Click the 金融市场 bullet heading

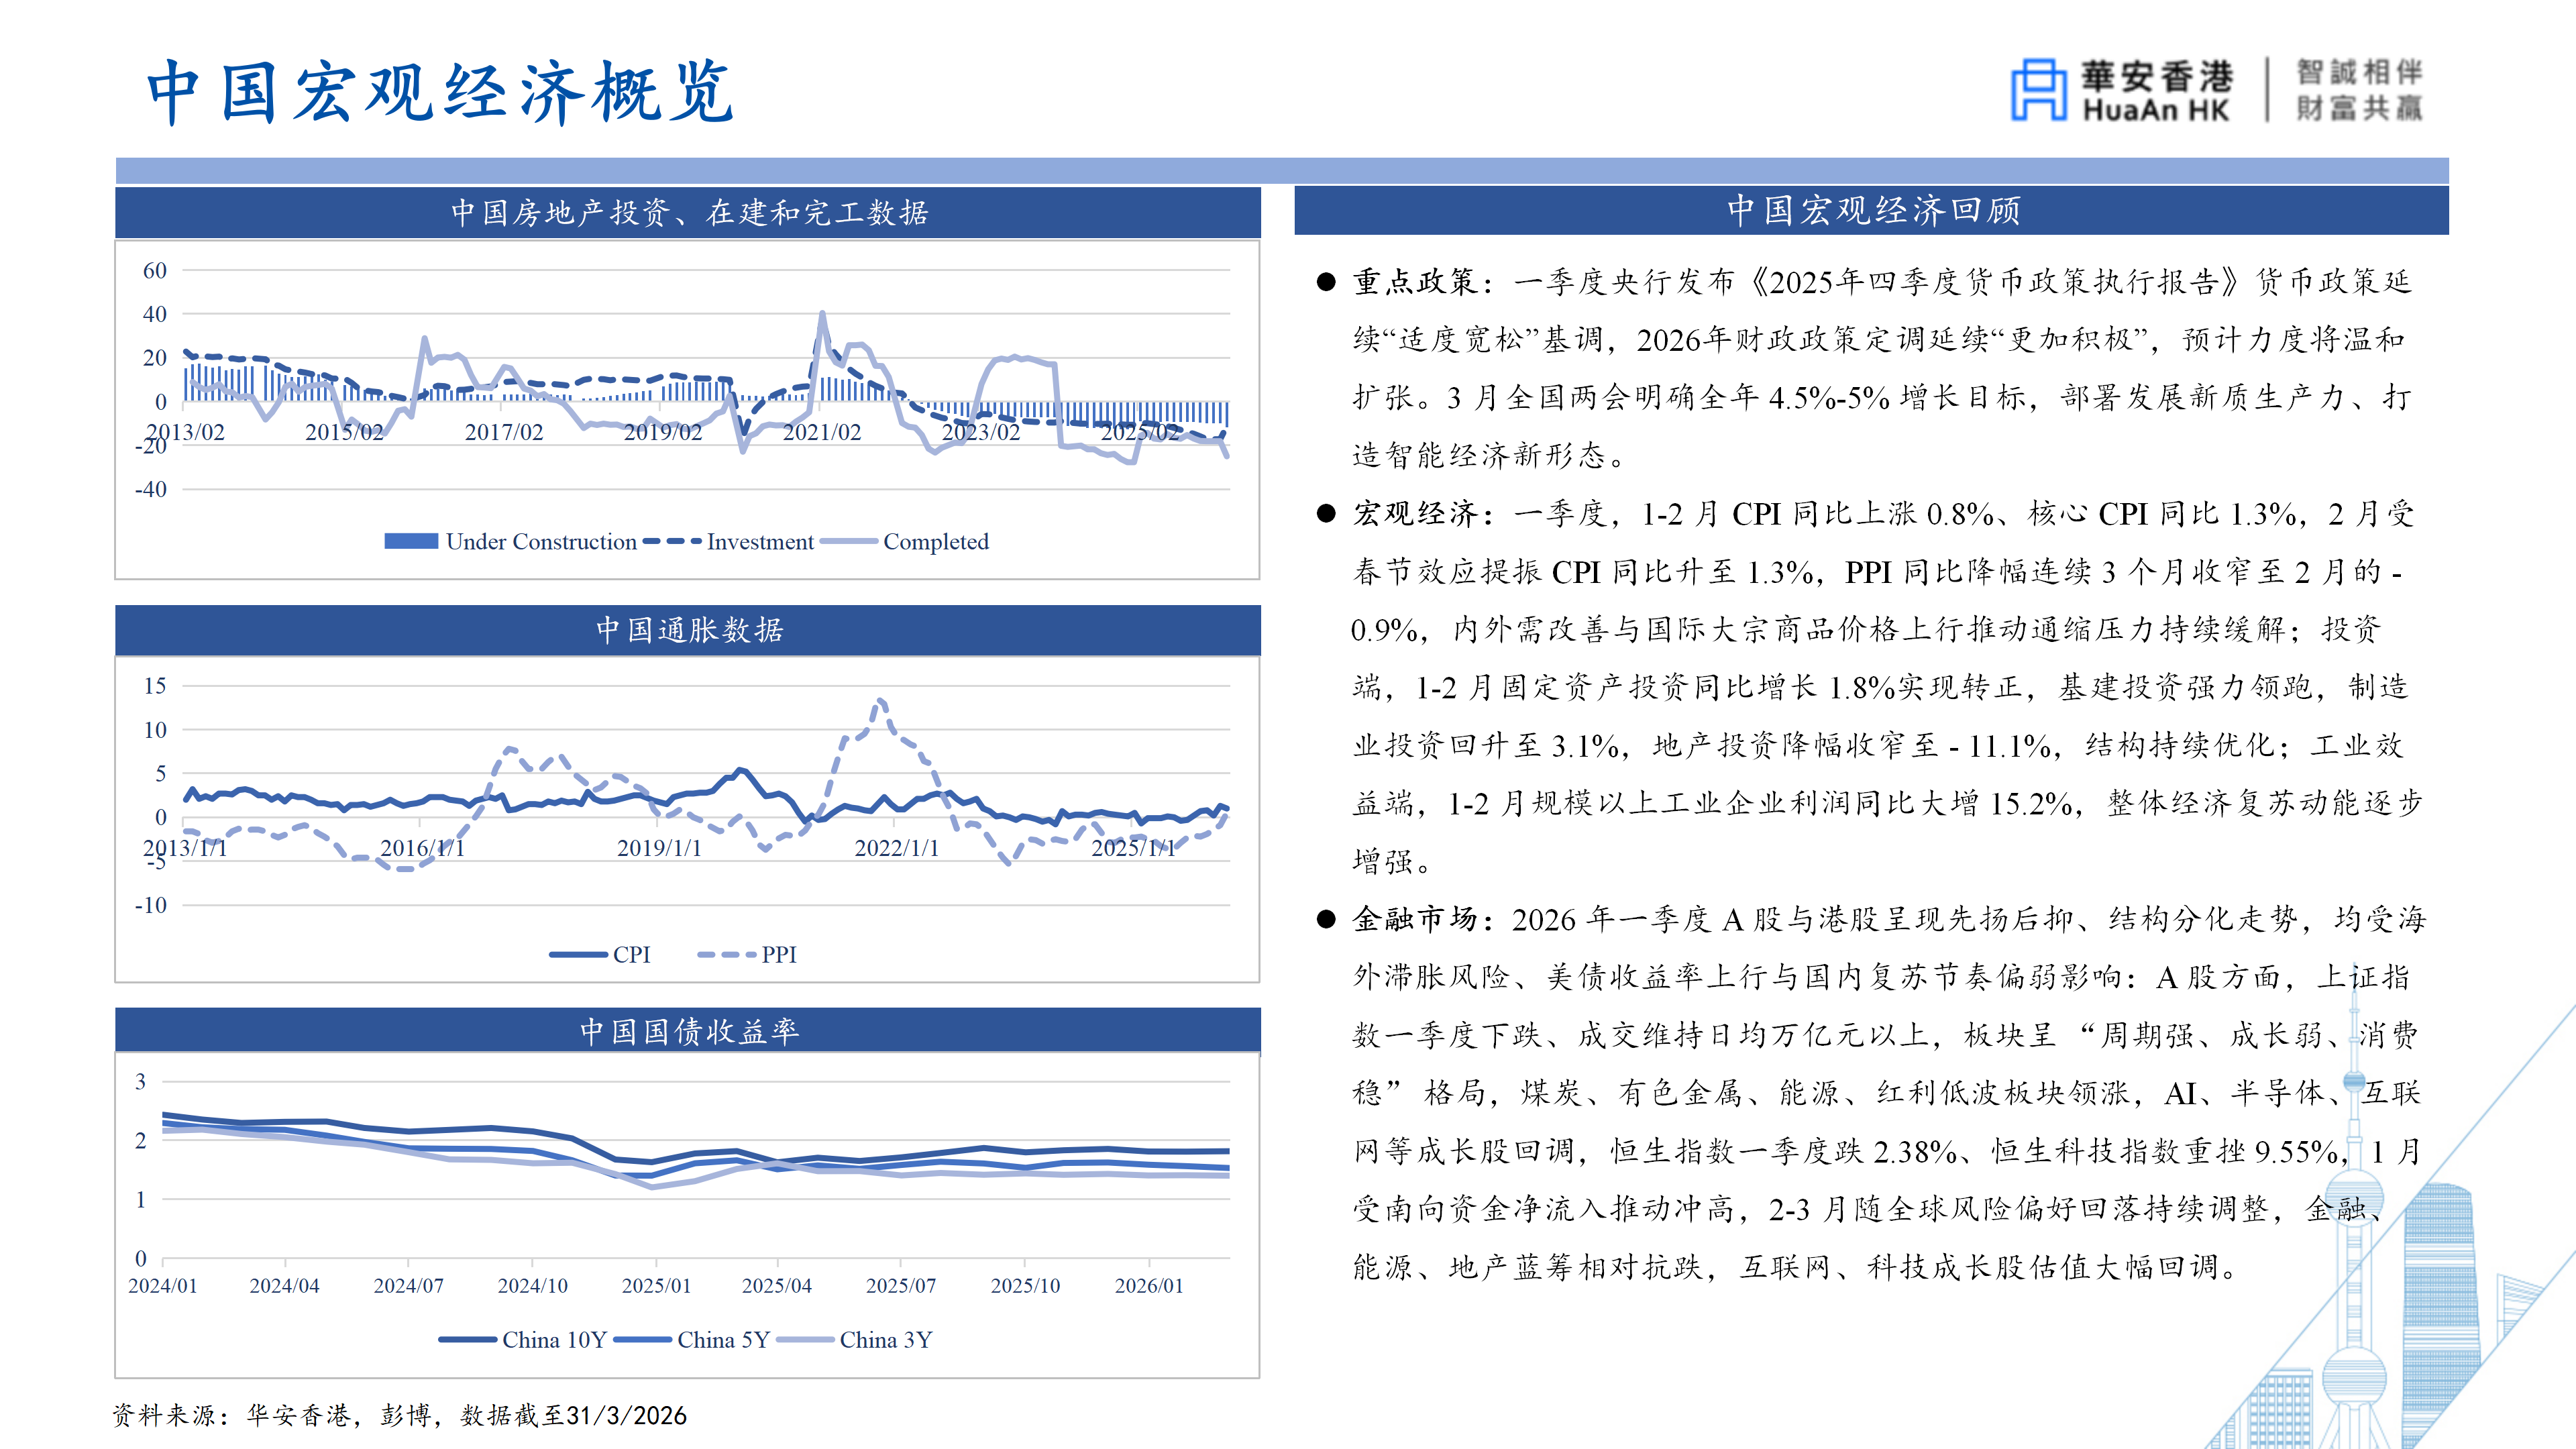(1415, 919)
